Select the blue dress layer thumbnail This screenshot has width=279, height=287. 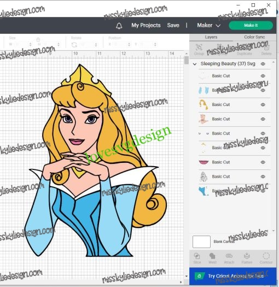(x=204, y=191)
